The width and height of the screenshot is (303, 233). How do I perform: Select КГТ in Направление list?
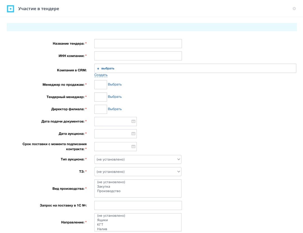(x=100, y=225)
